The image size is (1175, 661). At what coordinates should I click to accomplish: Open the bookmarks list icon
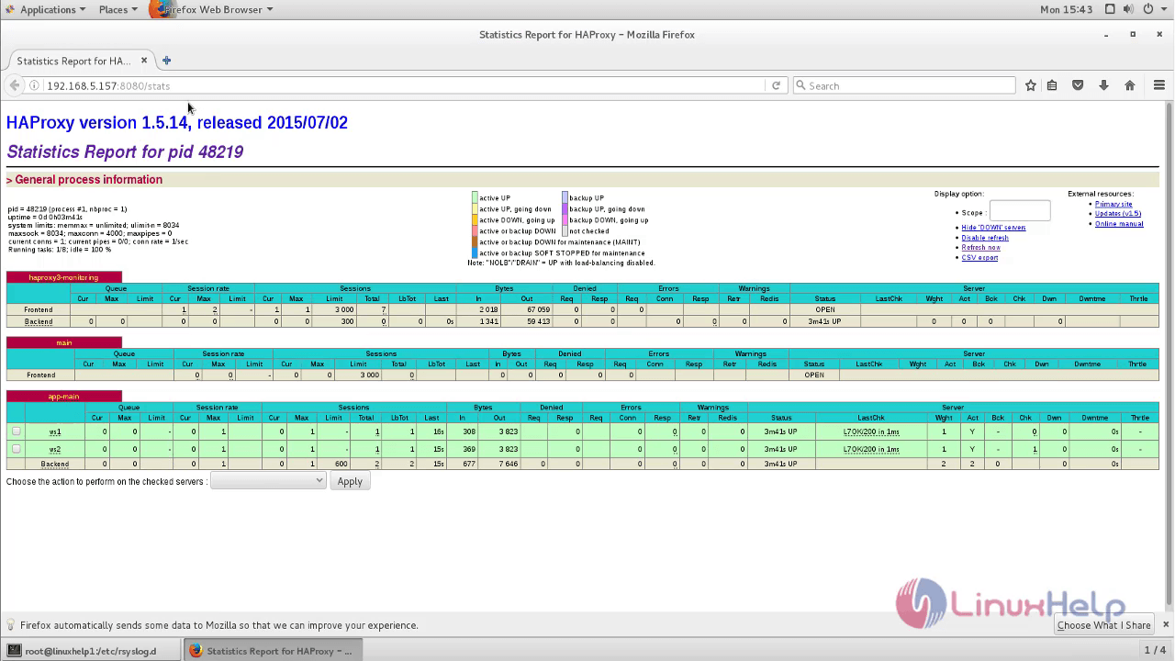point(1052,85)
